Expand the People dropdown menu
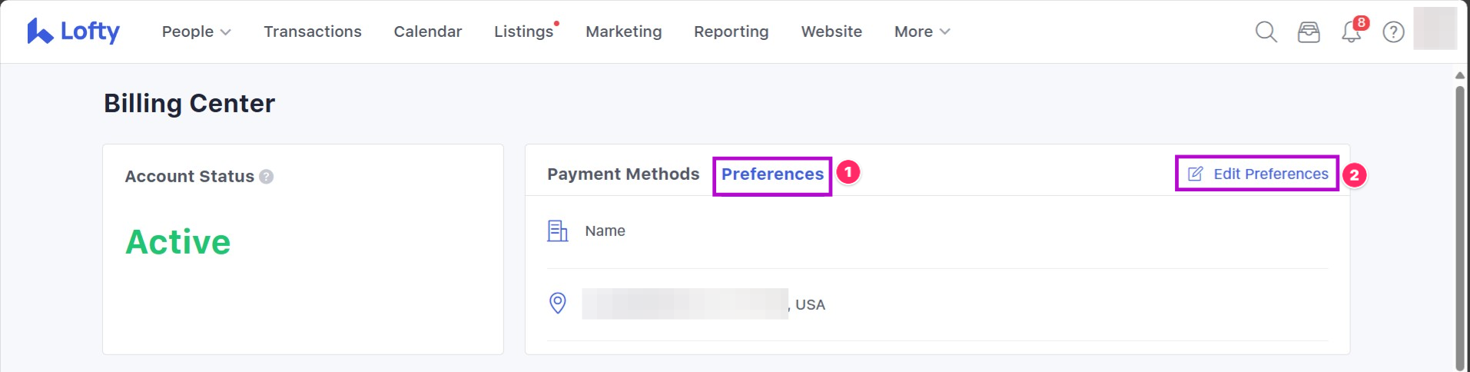 click(196, 32)
